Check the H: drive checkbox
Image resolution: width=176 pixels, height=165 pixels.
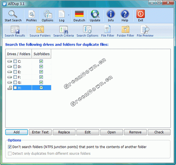(x=15, y=88)
